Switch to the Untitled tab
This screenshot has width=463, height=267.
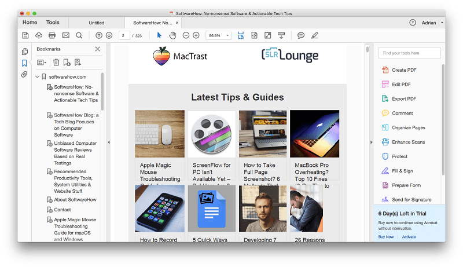click(97, 23)
